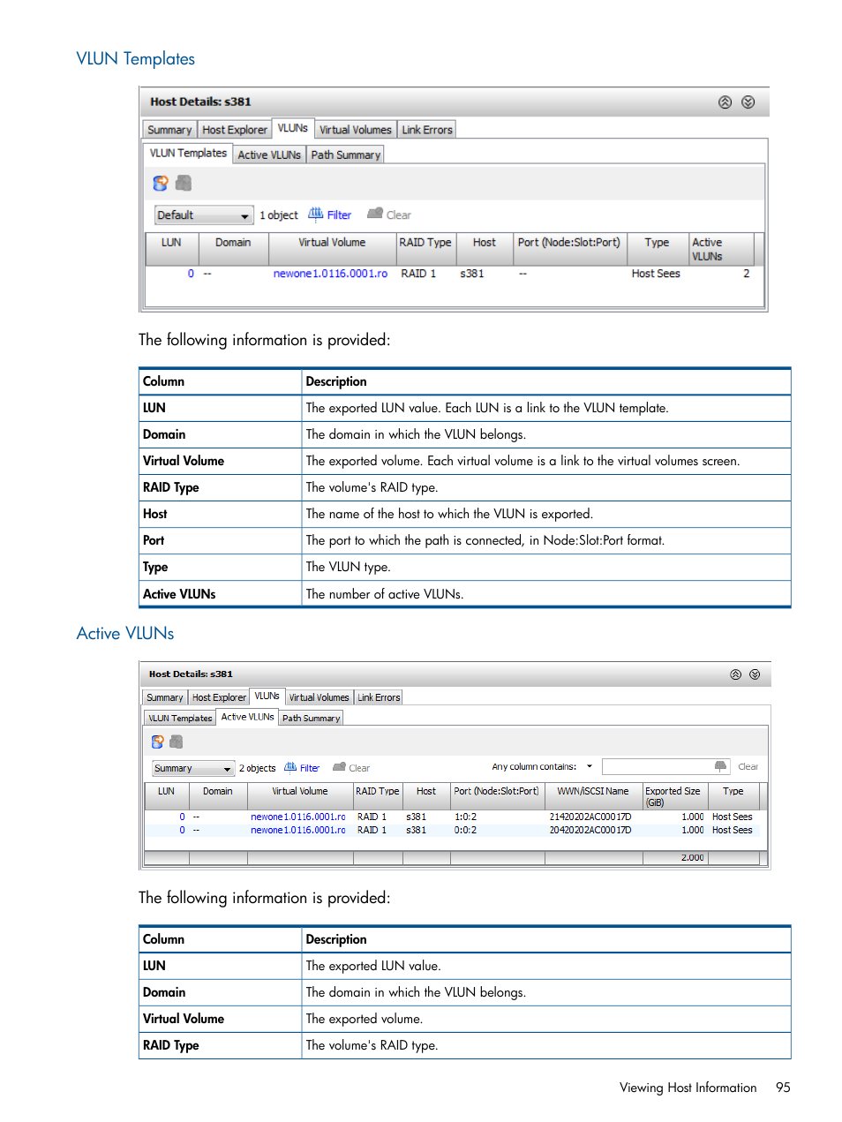842x1122 pixels.
Task: Click collapse-up arrow icon in lower Host Details header
Action: (x=735, y=674)
